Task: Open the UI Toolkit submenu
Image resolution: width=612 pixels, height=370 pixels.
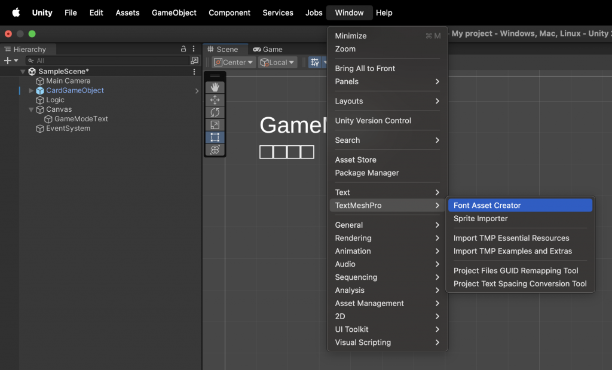Action: pos(387,329)
